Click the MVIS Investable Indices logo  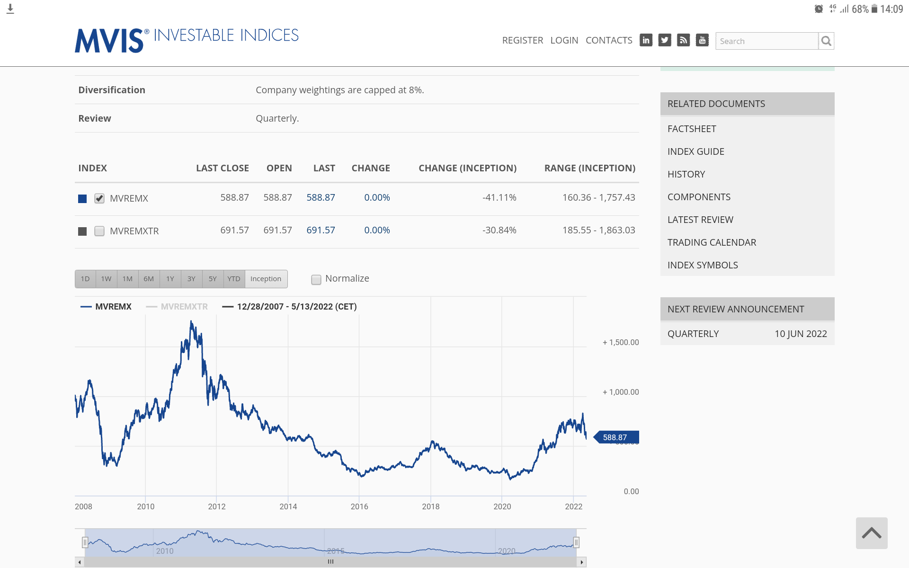[x=187, y=40]
